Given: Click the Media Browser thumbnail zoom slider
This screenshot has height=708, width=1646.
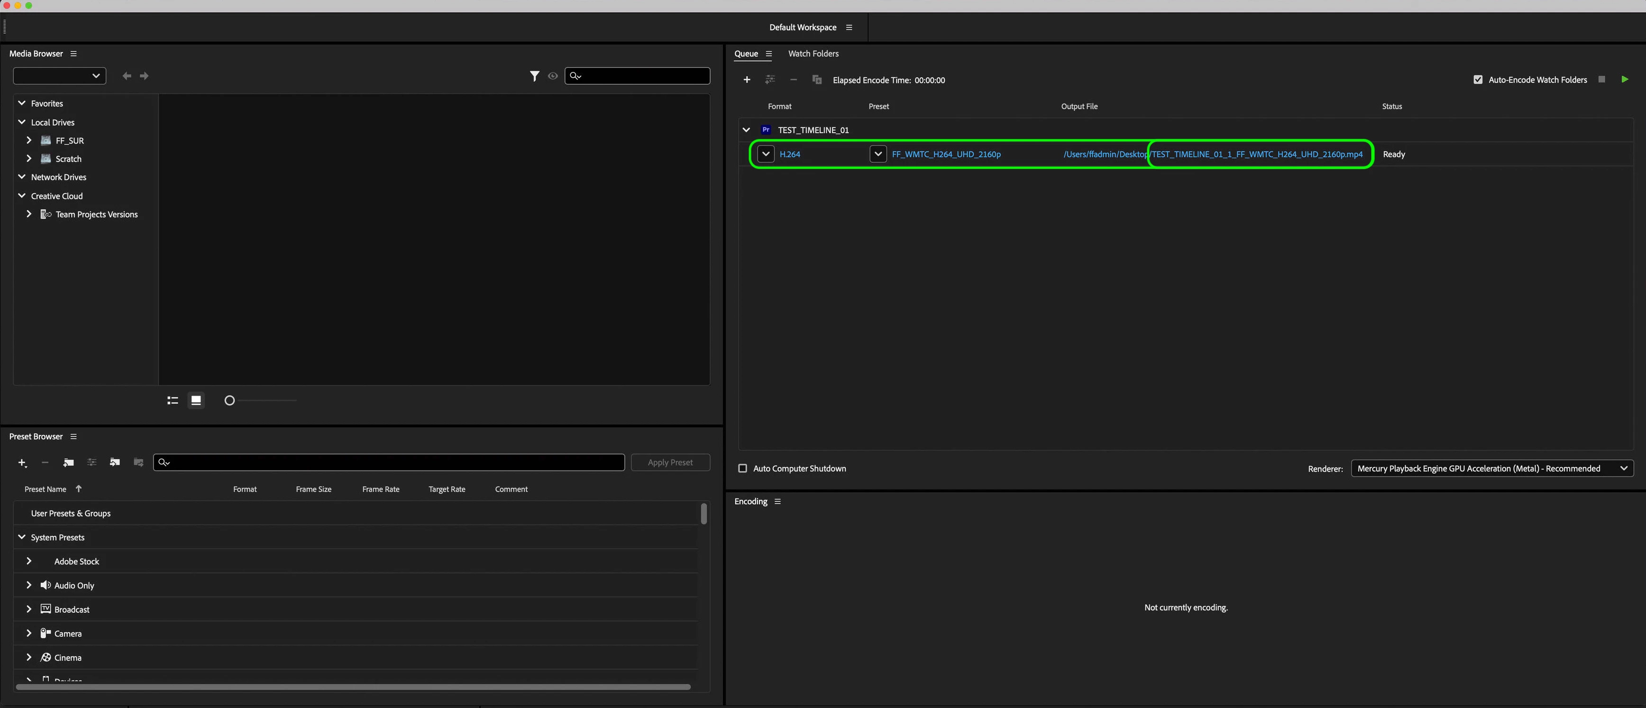Looking at the screenshot, I should (229, 400).
